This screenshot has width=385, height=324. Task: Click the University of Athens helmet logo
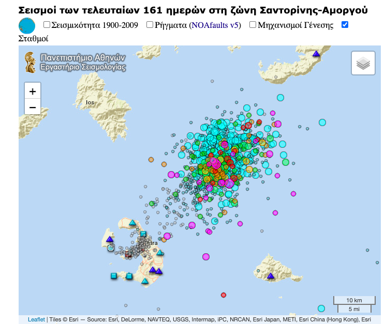pos(31,63)
